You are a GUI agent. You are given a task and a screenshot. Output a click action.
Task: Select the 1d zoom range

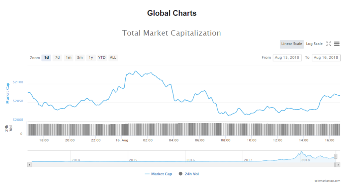[x=46, y=58]
